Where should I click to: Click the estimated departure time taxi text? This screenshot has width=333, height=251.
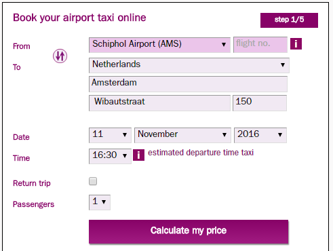[x=201, y=153]
